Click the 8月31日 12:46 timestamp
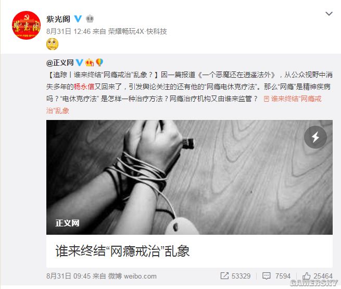This screenshot has width=341, height=289. [68, 32]
